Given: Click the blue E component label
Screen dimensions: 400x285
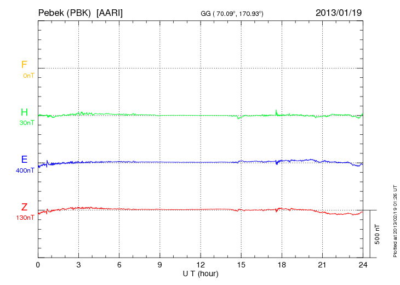Looking at the screenshot, I should pos(24,159).
